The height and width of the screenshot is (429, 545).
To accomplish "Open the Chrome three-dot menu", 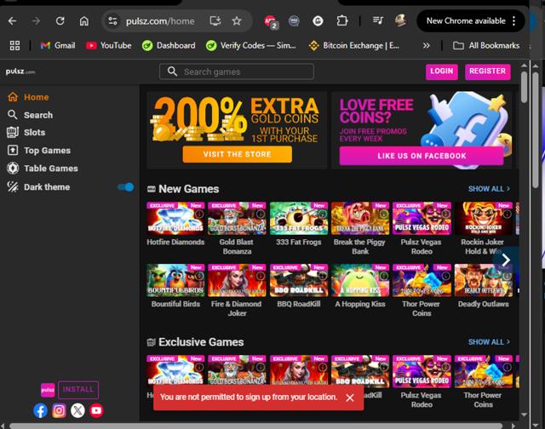I will (514, 20).
